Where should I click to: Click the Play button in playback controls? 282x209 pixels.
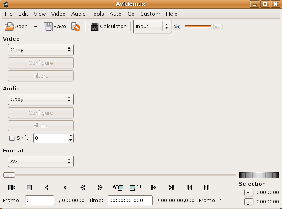[12, 187]
